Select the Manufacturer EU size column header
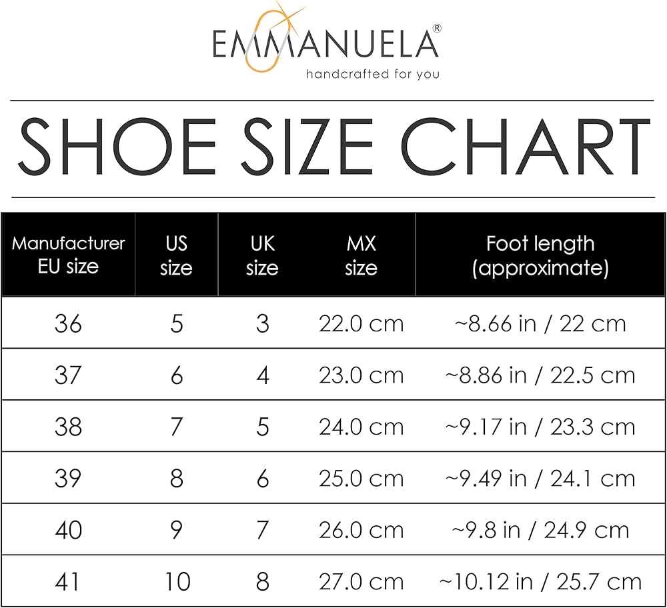The image size is (667, 608). pyautogui.click(x=68, y=255)
